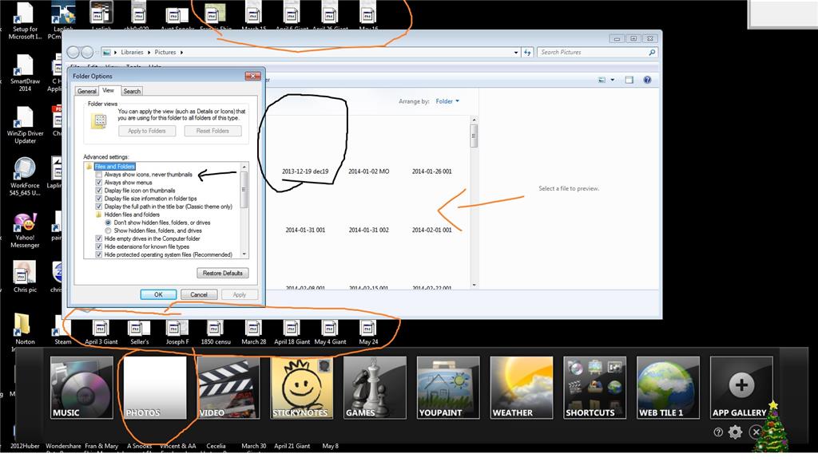Viewport: 818px width, 469px height.
Task: Open the address bar history dropdown arrow
Action: click(x=516, y=52)
